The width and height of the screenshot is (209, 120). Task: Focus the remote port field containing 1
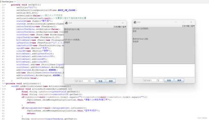[x=92, y=81]
